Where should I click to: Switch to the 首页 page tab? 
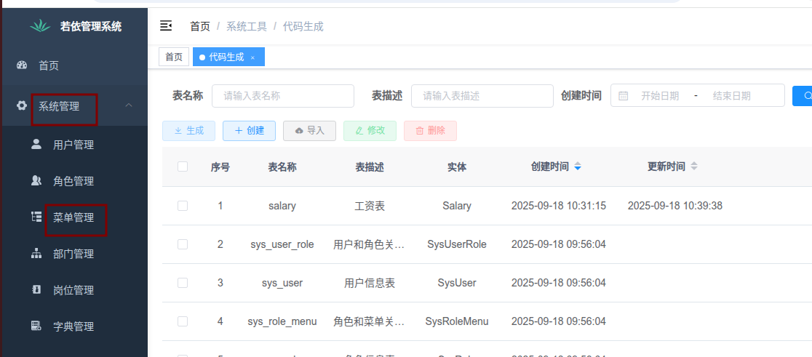pyautogui.click(x=174, y=57)
